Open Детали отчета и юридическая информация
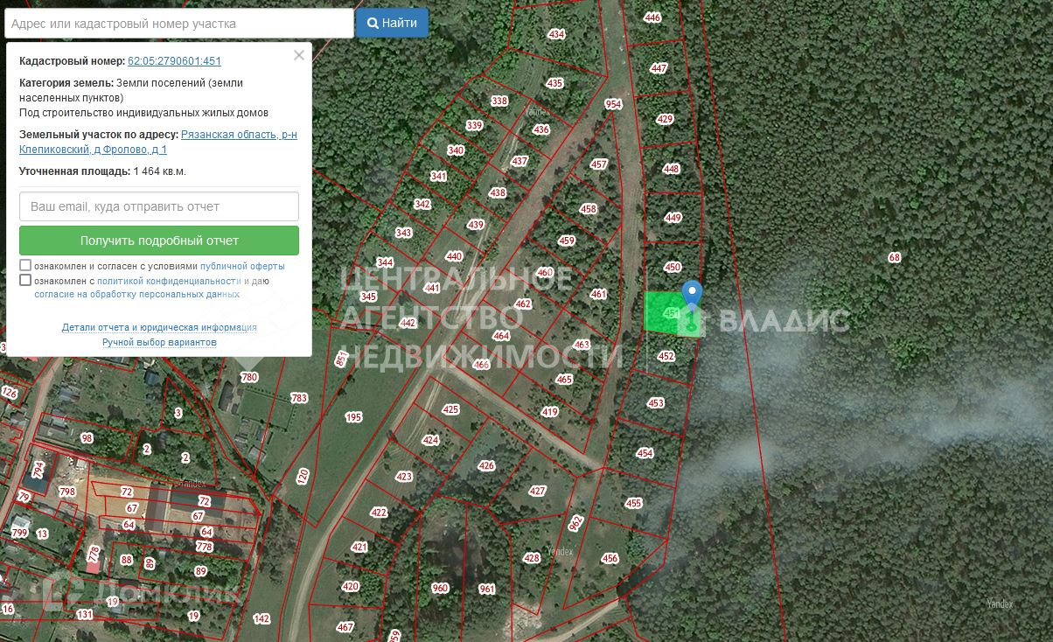This screenshot has width=1053, height=642. 159,327
